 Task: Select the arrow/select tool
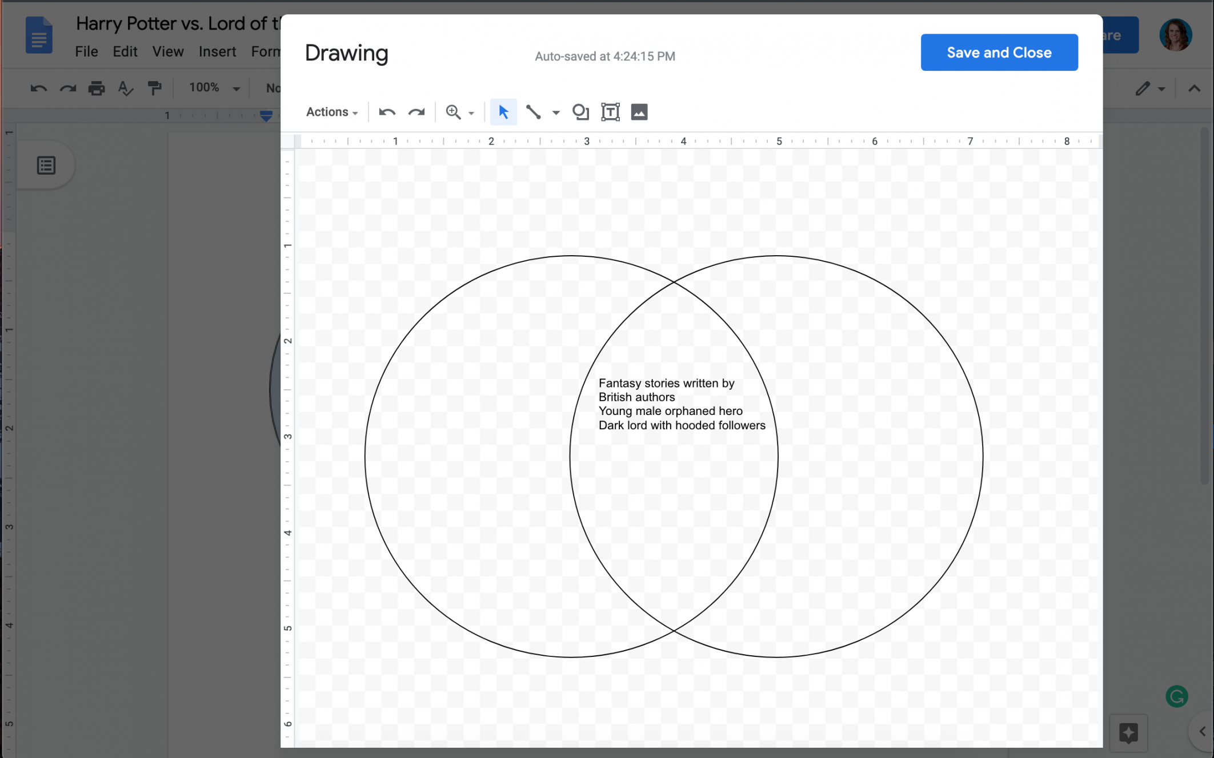pyautogui.click(x=503, y=112)
